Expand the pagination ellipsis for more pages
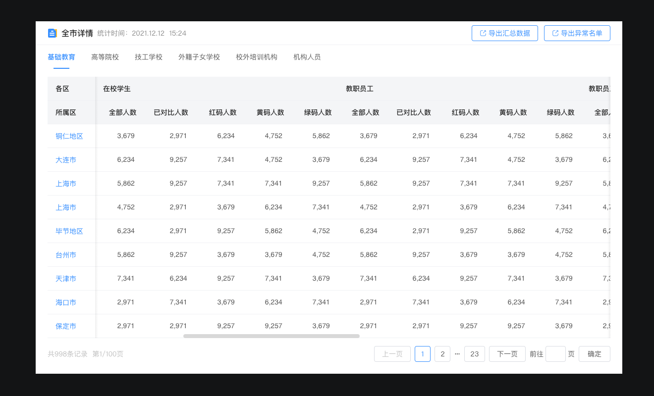Screen dimensions: 654x396 pyautogui.click(x=457, y=354)
